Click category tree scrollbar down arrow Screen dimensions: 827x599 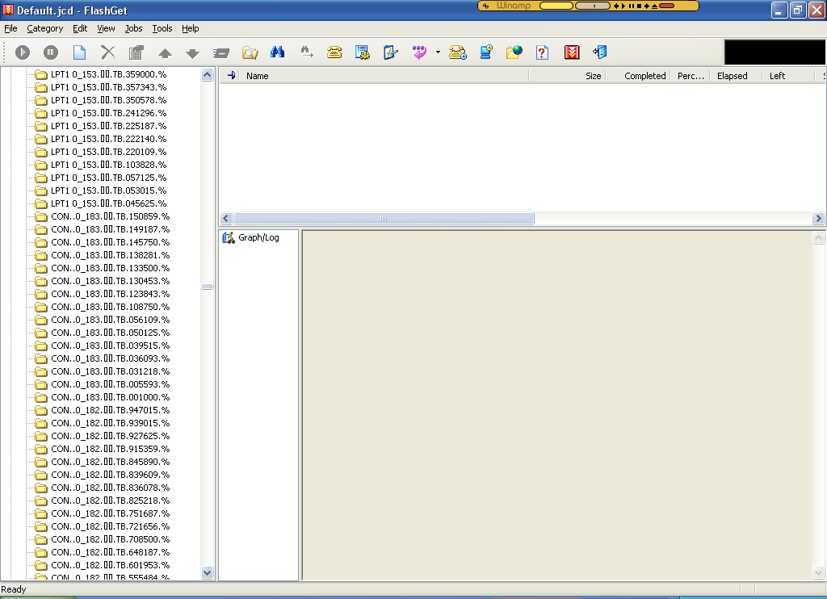pos(208,572)
